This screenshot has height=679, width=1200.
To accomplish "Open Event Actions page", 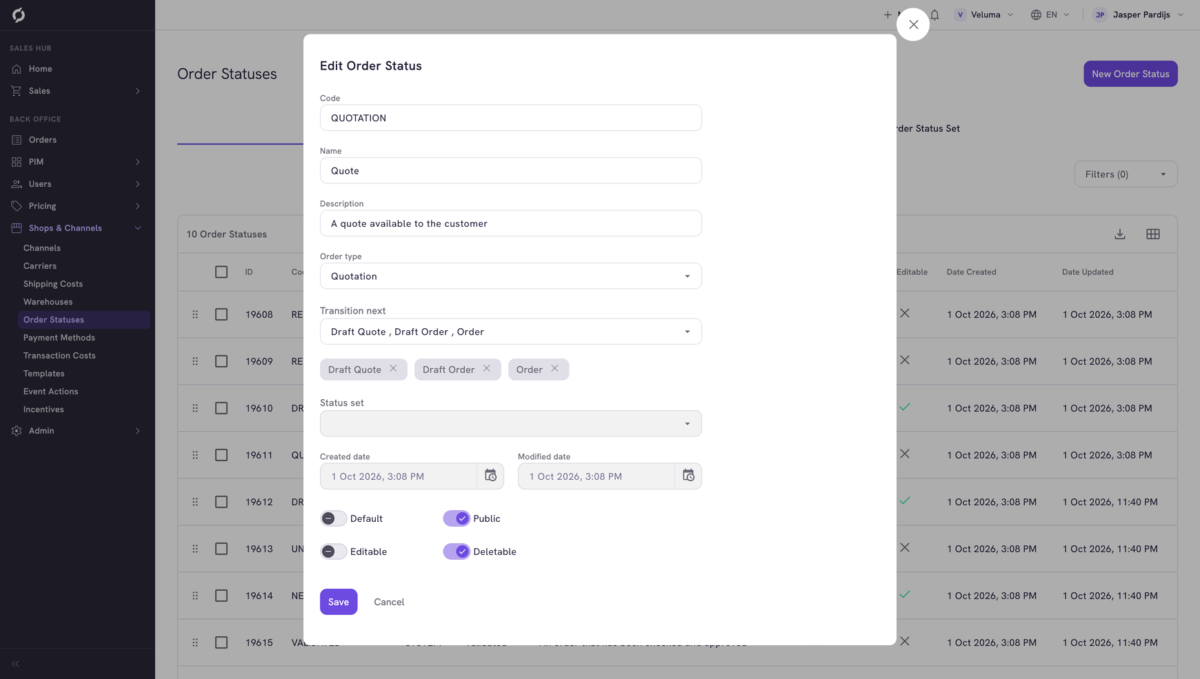I will [51, 392].
